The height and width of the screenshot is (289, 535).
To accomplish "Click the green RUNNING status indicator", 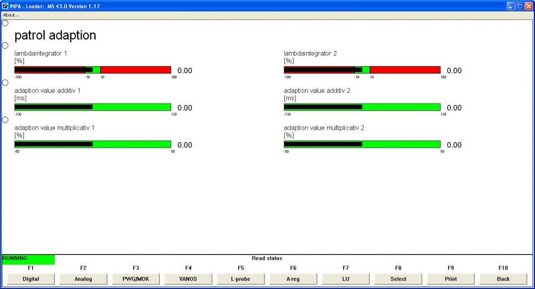I will 28,258.
